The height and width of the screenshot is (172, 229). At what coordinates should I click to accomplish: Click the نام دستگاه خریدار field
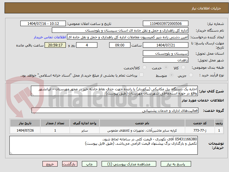(x=120, y=30)
